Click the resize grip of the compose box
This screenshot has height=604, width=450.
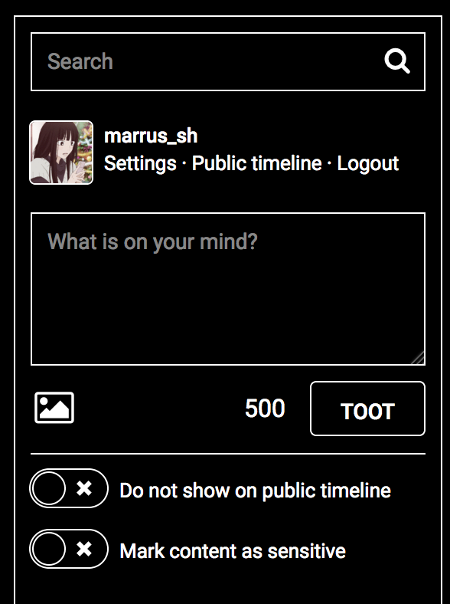418,358
